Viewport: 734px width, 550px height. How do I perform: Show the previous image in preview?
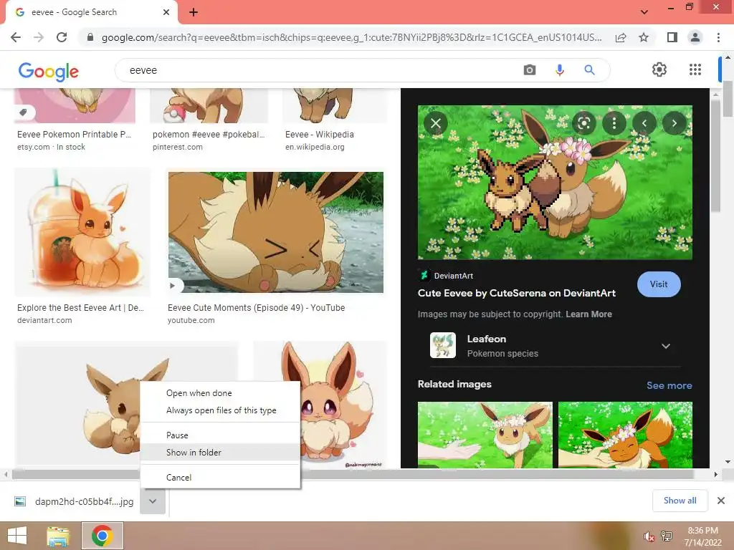click(644, 123)
